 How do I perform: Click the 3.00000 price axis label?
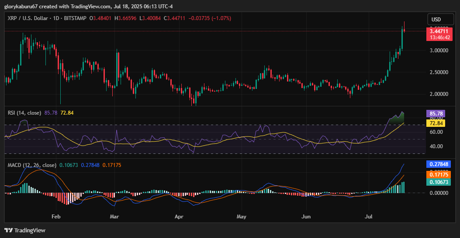pos(439,51)
